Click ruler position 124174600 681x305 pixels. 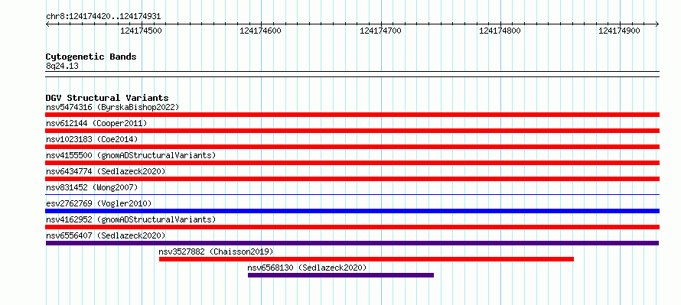coord(261,31)
